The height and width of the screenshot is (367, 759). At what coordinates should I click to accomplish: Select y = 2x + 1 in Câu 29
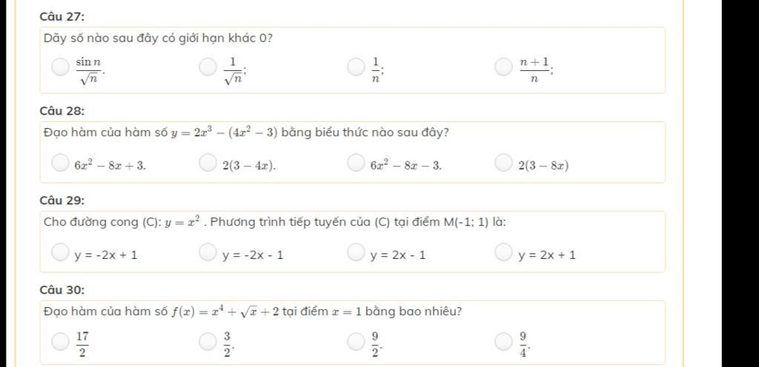pyautogui.click(x=504, y=253)
